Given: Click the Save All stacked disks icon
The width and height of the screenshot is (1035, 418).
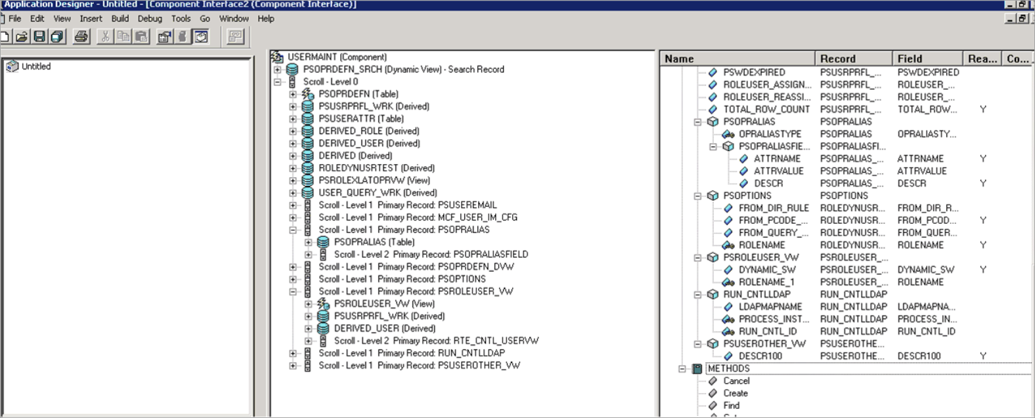Looking at the screenshot, I should point(57,37).
